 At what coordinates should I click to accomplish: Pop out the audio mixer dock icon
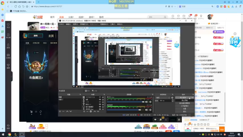pyautogui.click(x=152, y=94)
